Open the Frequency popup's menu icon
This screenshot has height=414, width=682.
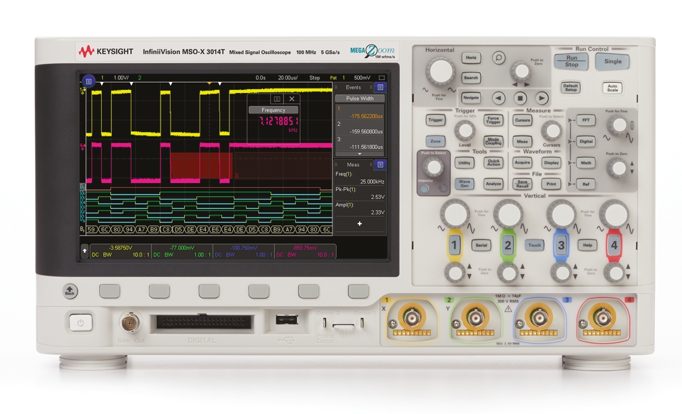click(x=277, y=99)
